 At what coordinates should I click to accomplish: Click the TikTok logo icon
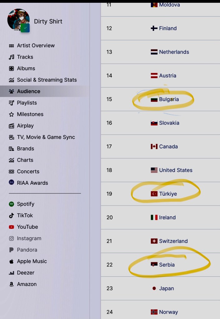click(12, 216)
